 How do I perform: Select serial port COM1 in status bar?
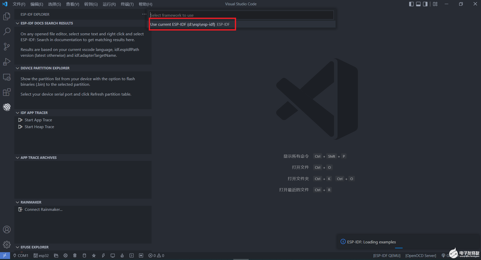pos(21,255)
